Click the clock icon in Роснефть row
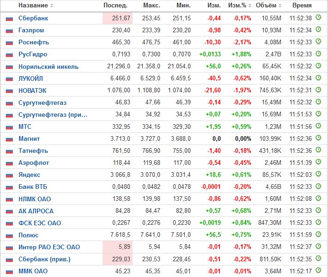 click(318, 41)
